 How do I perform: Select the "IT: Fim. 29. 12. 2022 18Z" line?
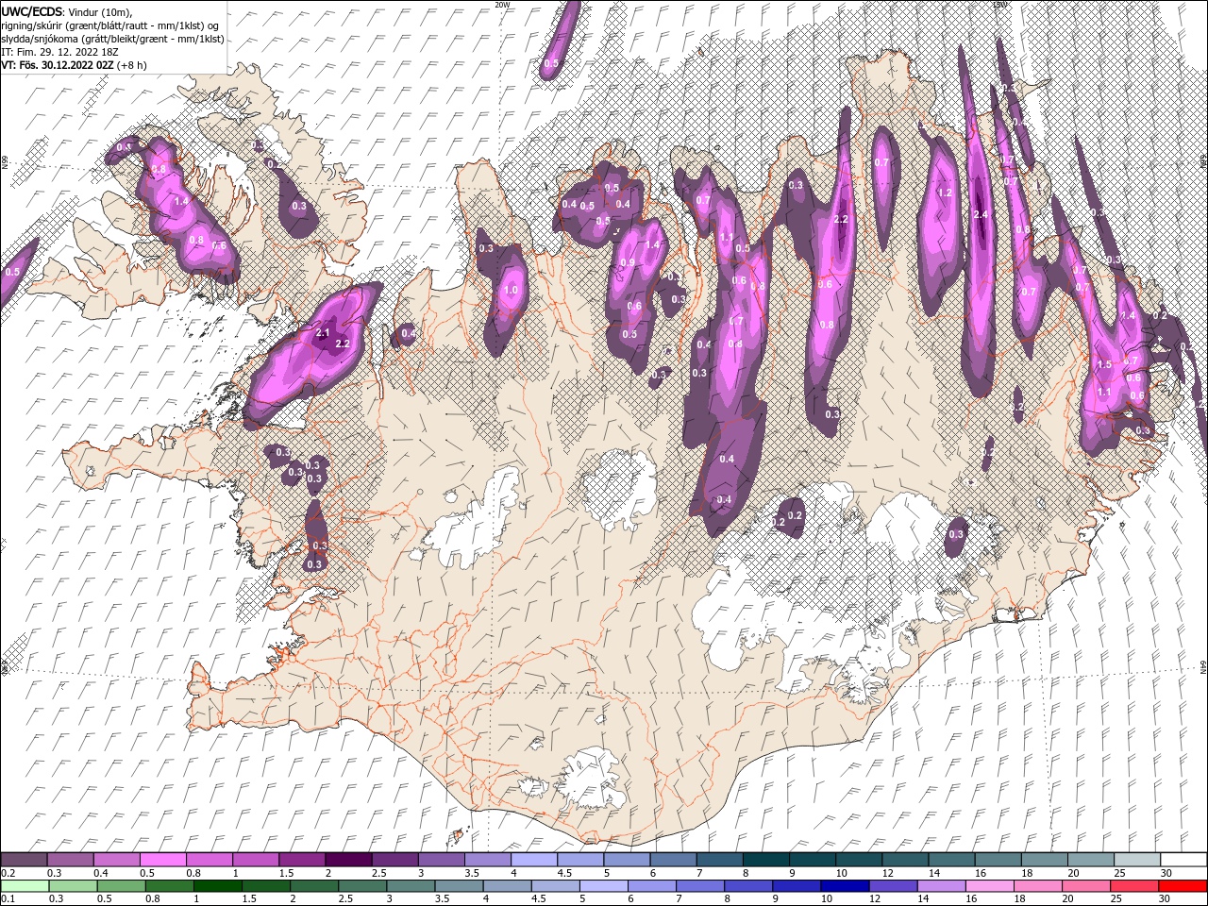click(59, 52)
